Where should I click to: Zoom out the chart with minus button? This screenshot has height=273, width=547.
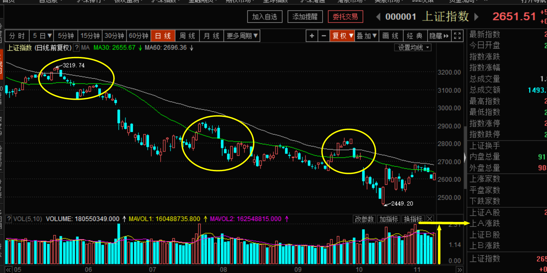(x=324, y=36)
